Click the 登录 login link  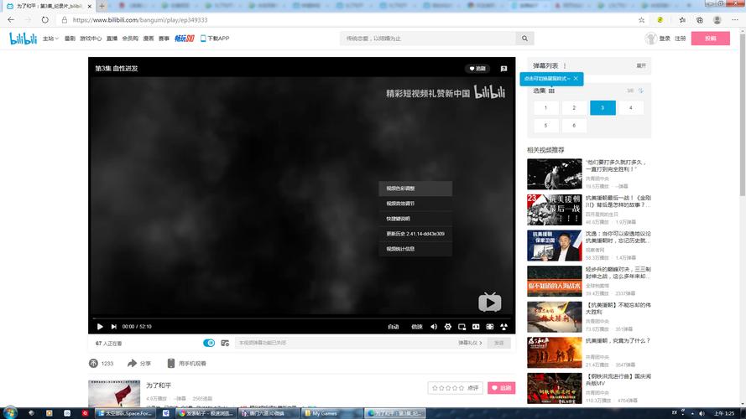point(665,39)
